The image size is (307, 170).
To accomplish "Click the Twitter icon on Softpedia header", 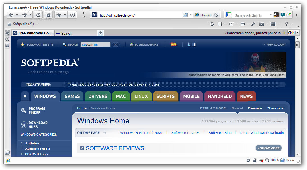I will [189, 44].
